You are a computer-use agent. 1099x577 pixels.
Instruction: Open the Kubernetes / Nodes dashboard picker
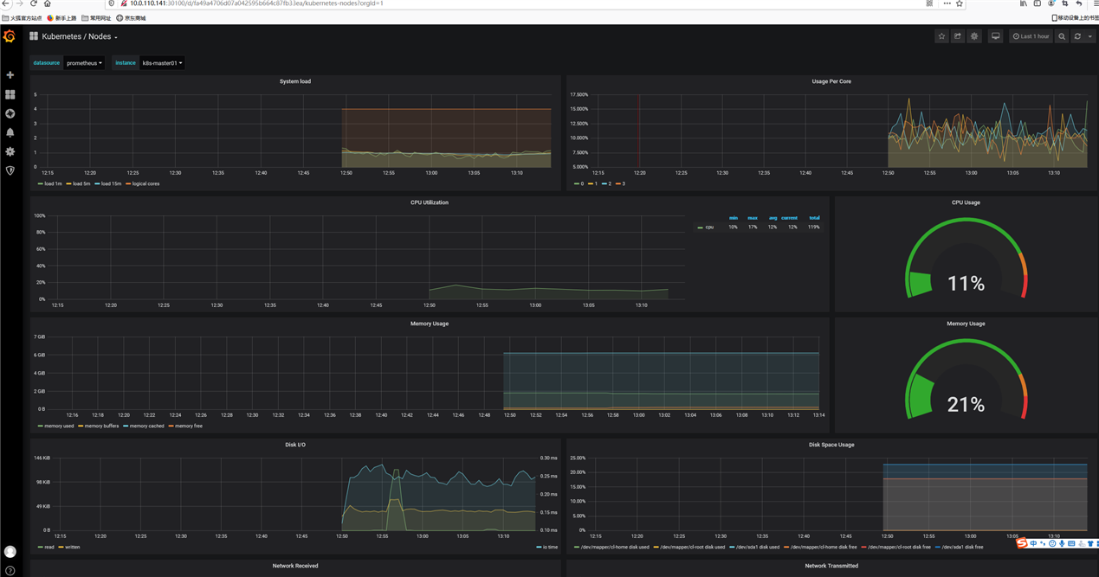79,36
